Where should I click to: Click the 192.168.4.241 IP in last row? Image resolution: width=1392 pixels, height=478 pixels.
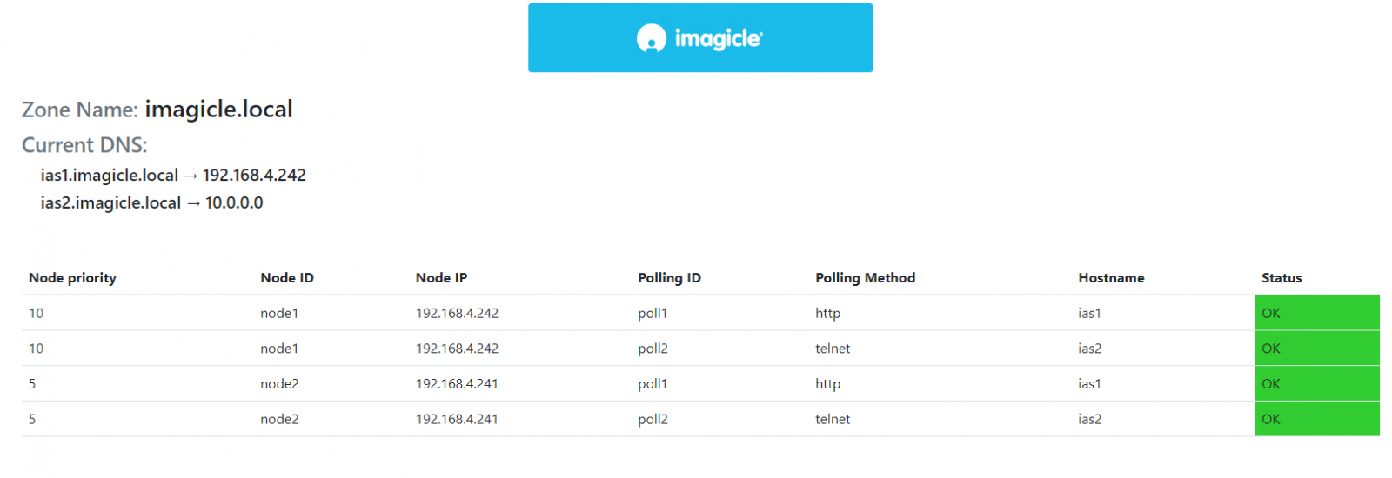(x=457, y=419)
